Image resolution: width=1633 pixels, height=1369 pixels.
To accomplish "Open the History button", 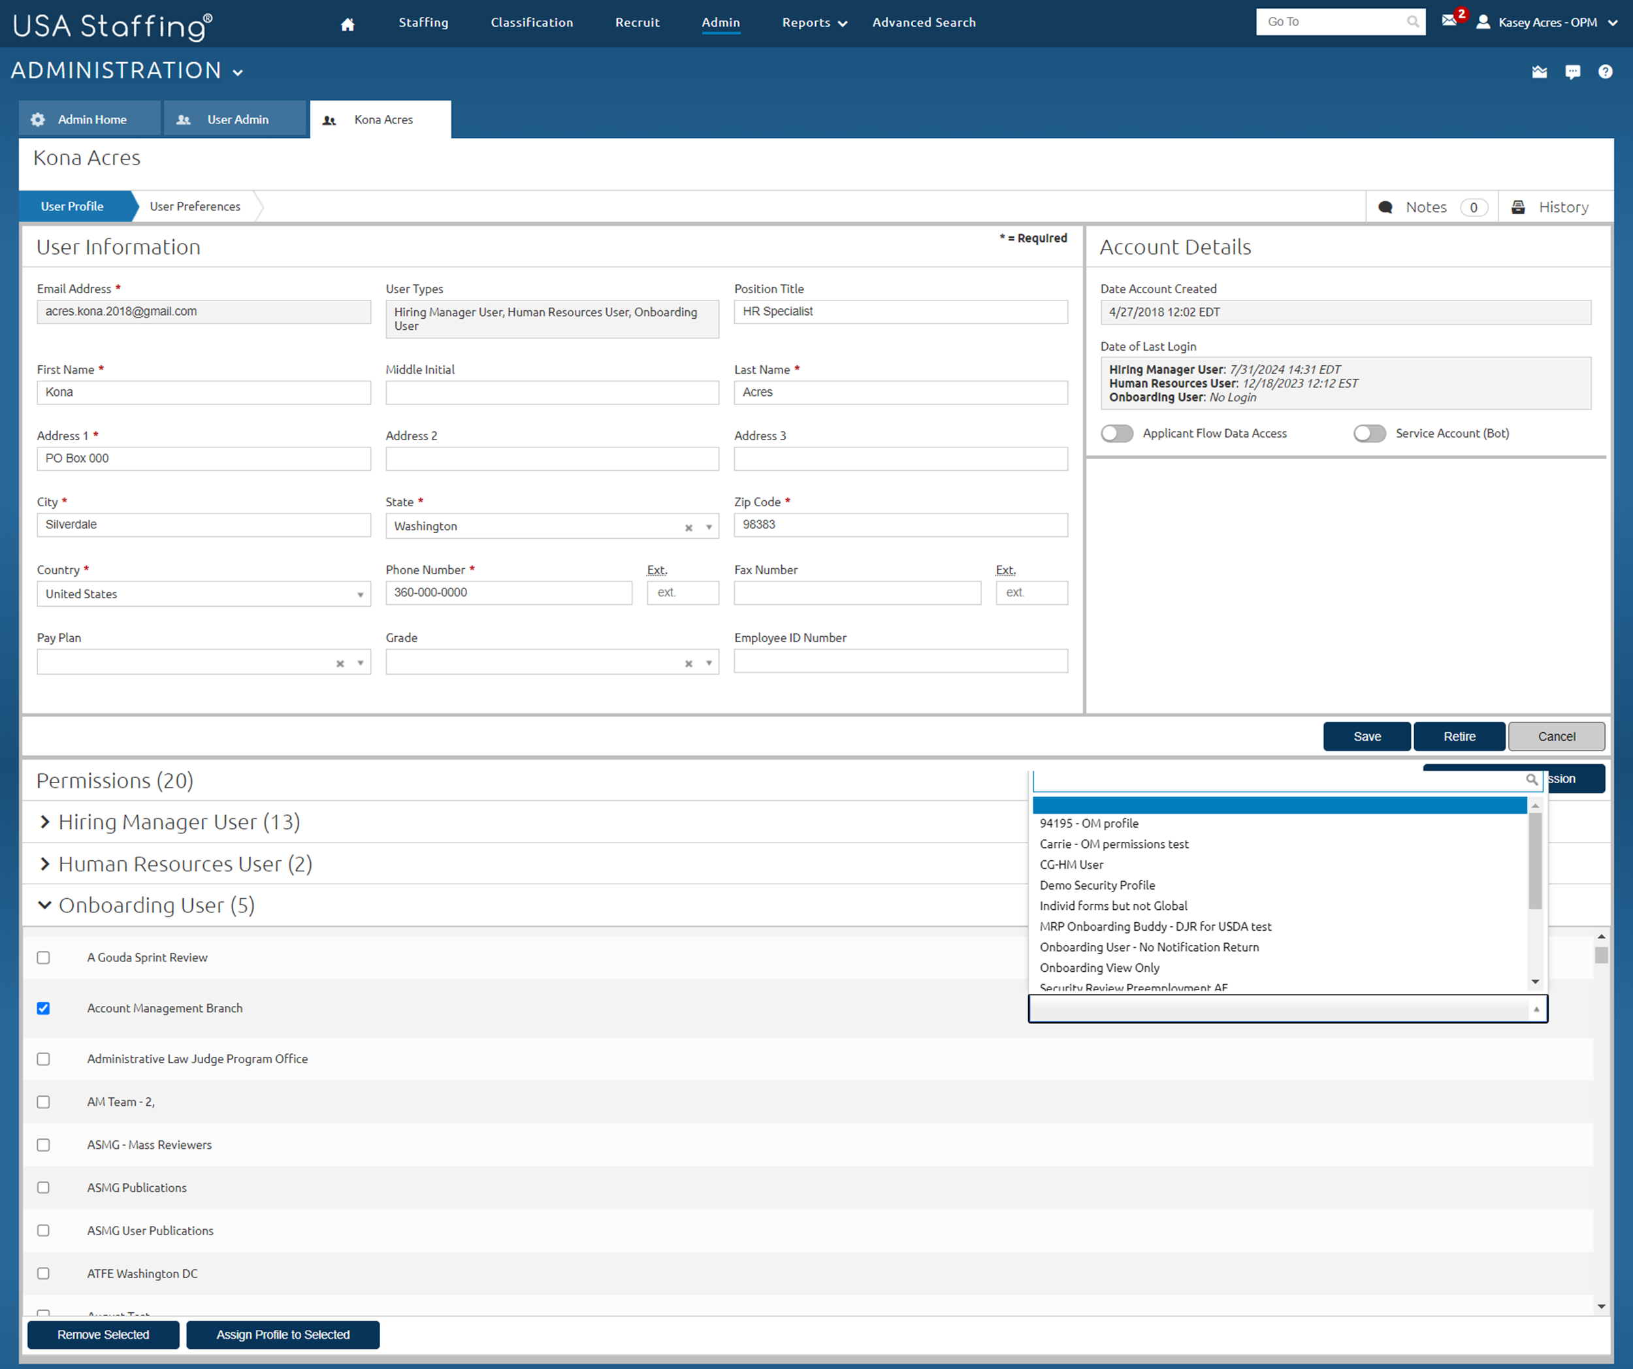I will click(1555, 208).
